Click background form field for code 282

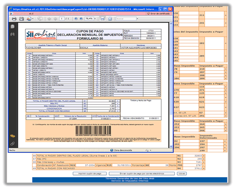214,43
